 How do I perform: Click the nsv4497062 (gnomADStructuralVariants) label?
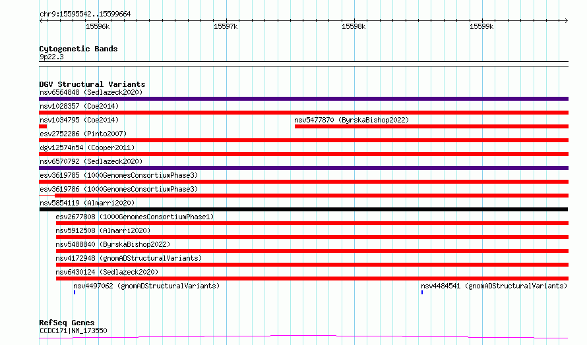146,286
